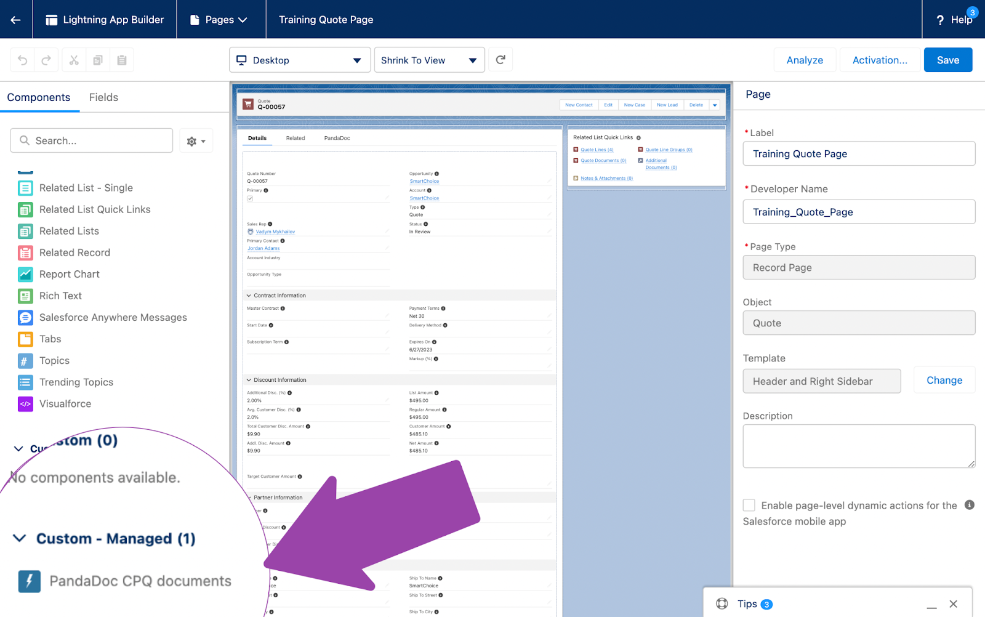The height and width of the screenshot is (617, 985).
Task: Collapse the Discount Information section
Action: [x=249, y=380]
